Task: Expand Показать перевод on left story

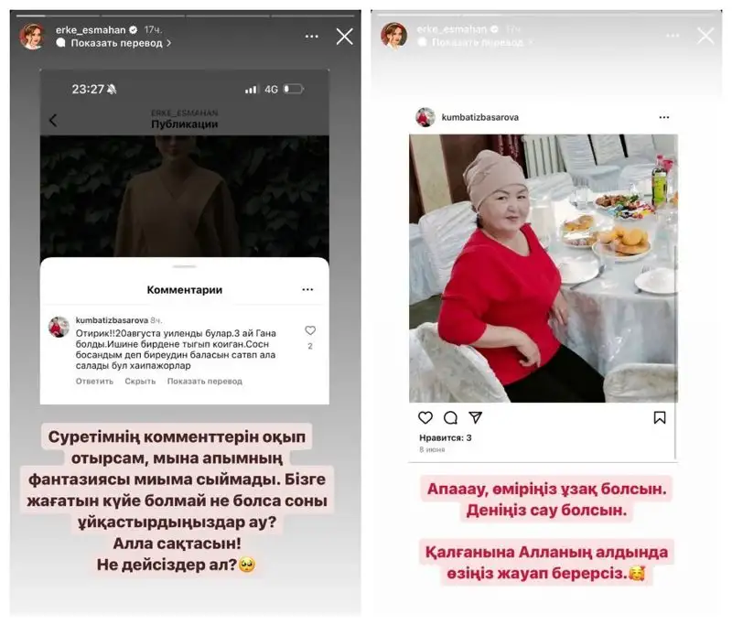Action: pos(113,43)
